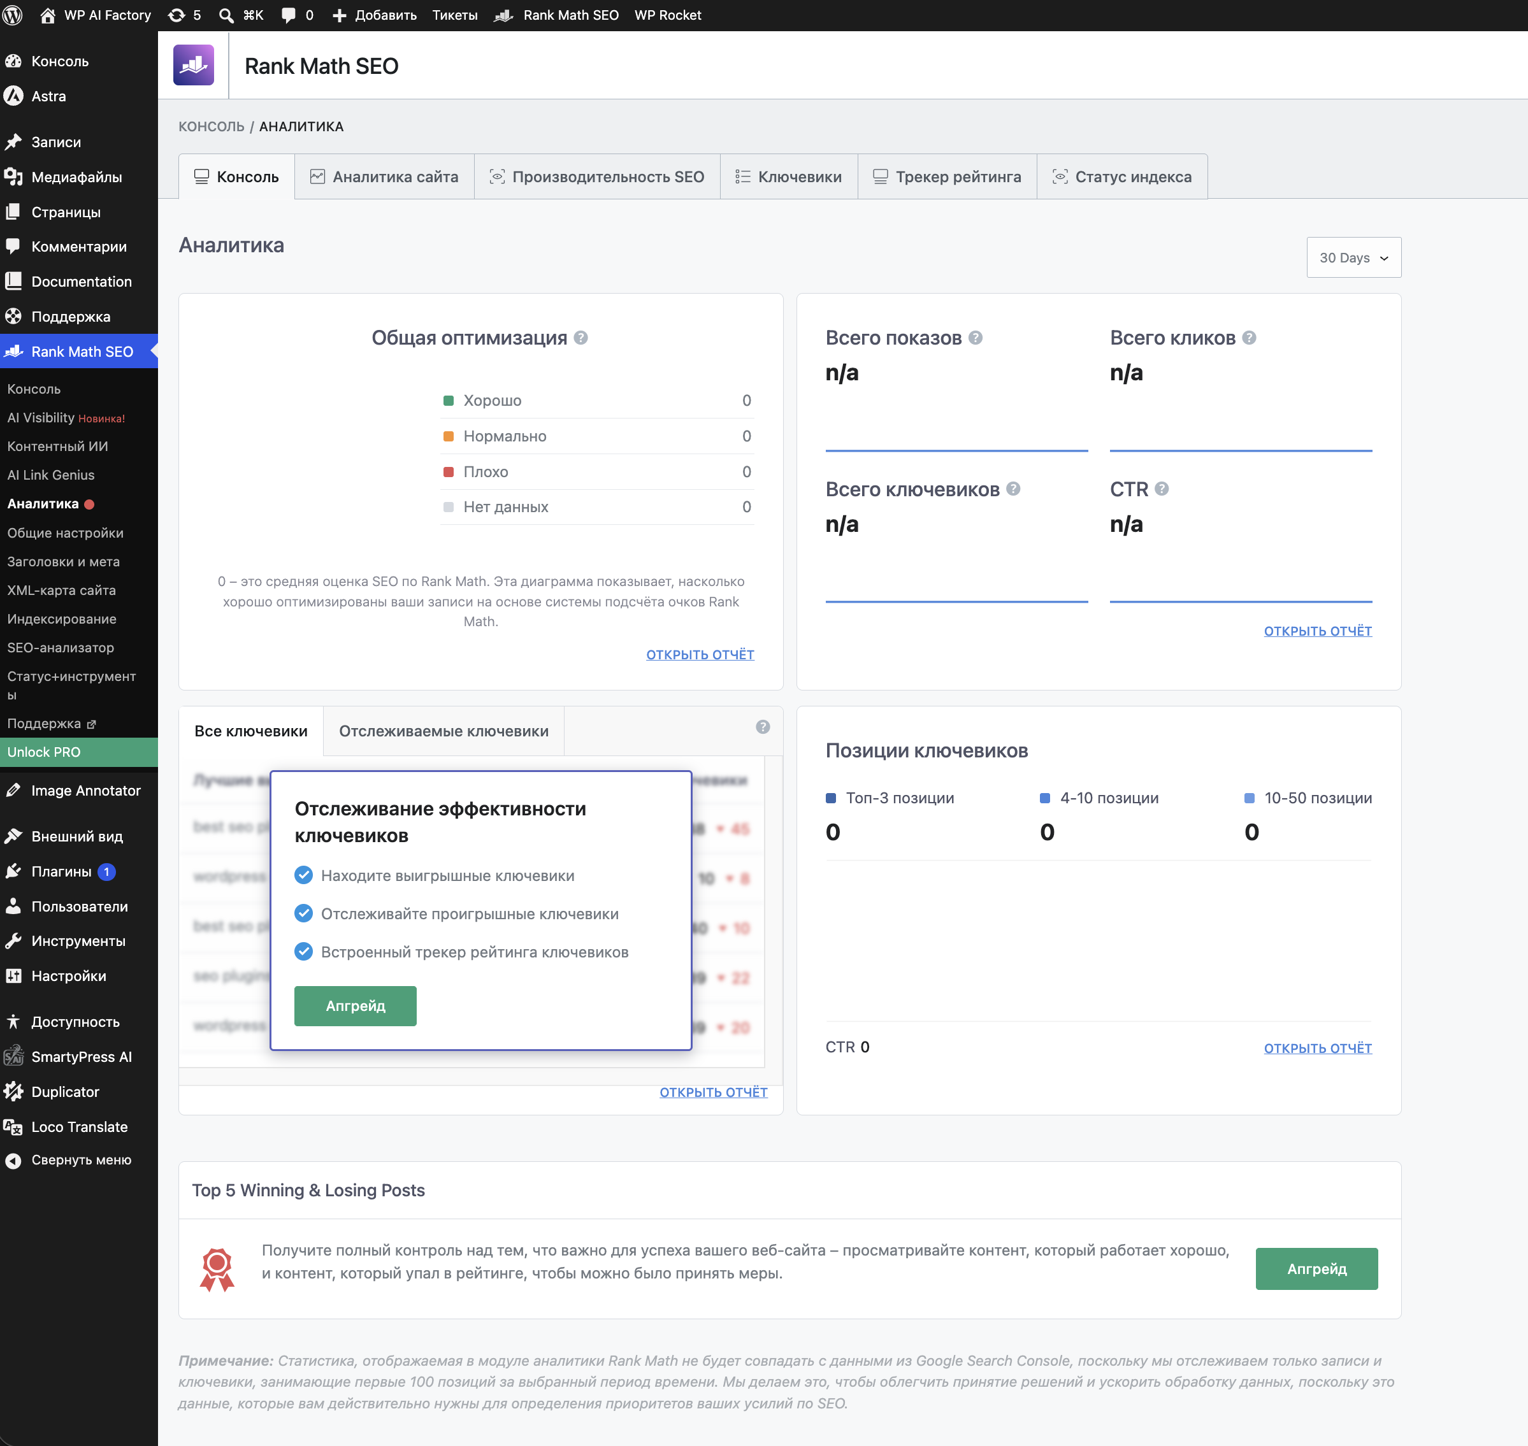Switch to the Аналитика сайта tab

(384, 176)
